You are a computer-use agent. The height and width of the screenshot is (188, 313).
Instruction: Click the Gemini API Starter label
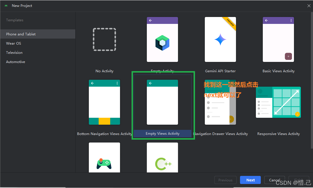(x=220, y=71)
